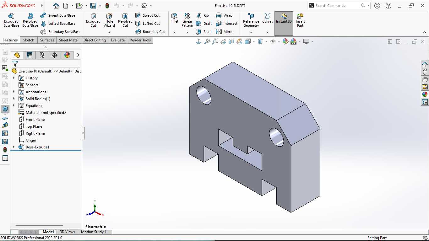Switch to the Evaluate tab
This screenshot has width=429, height=241.
coord(118,40)
